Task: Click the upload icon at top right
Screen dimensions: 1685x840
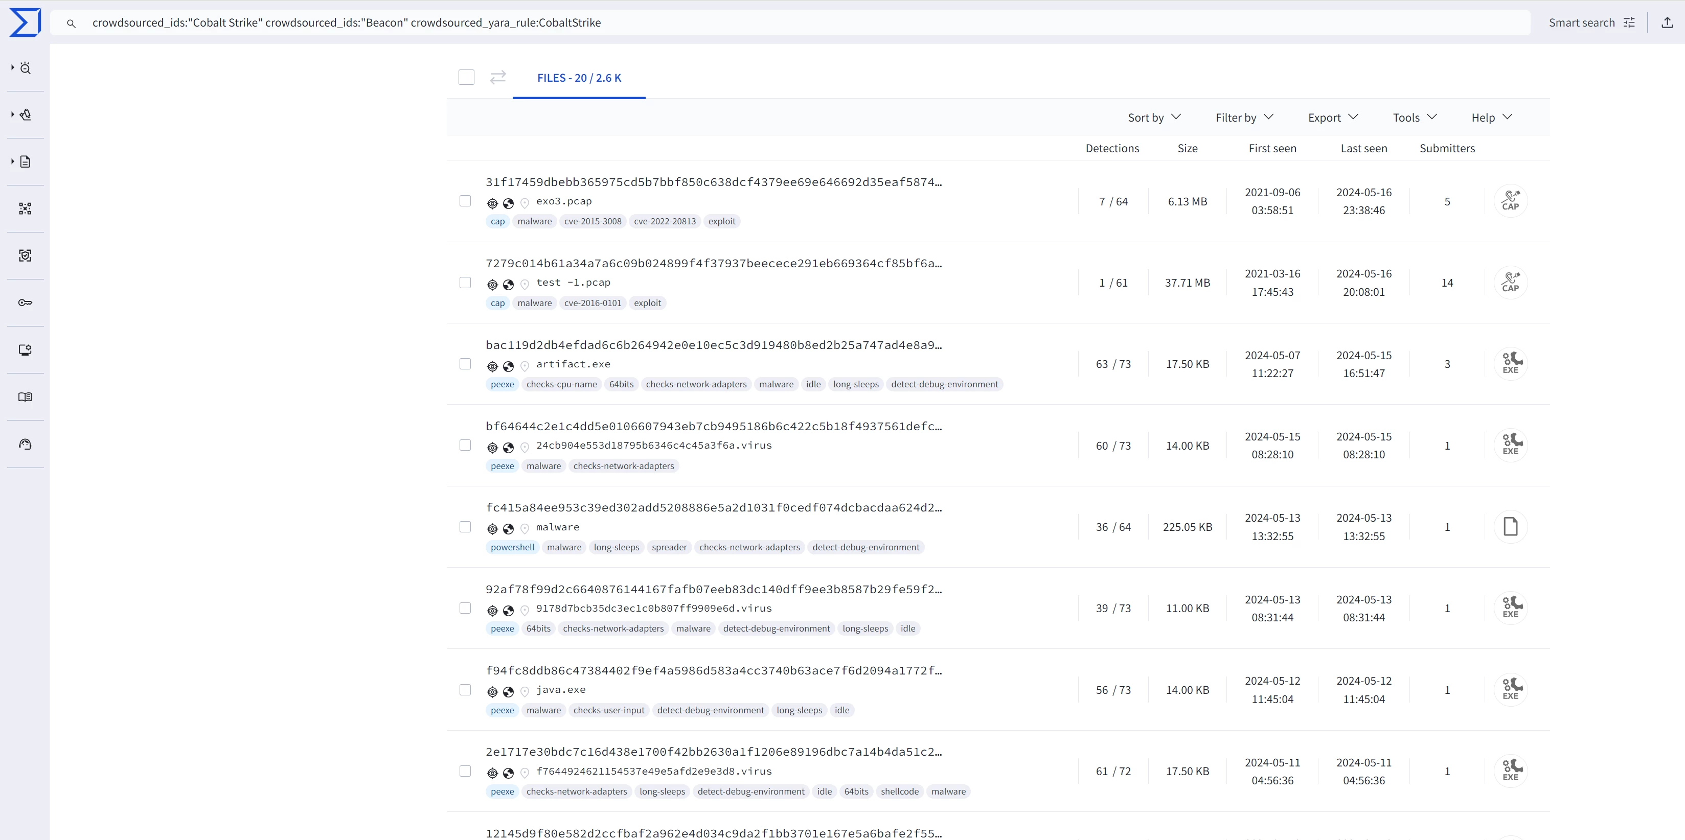Action: click(1667, 22)
